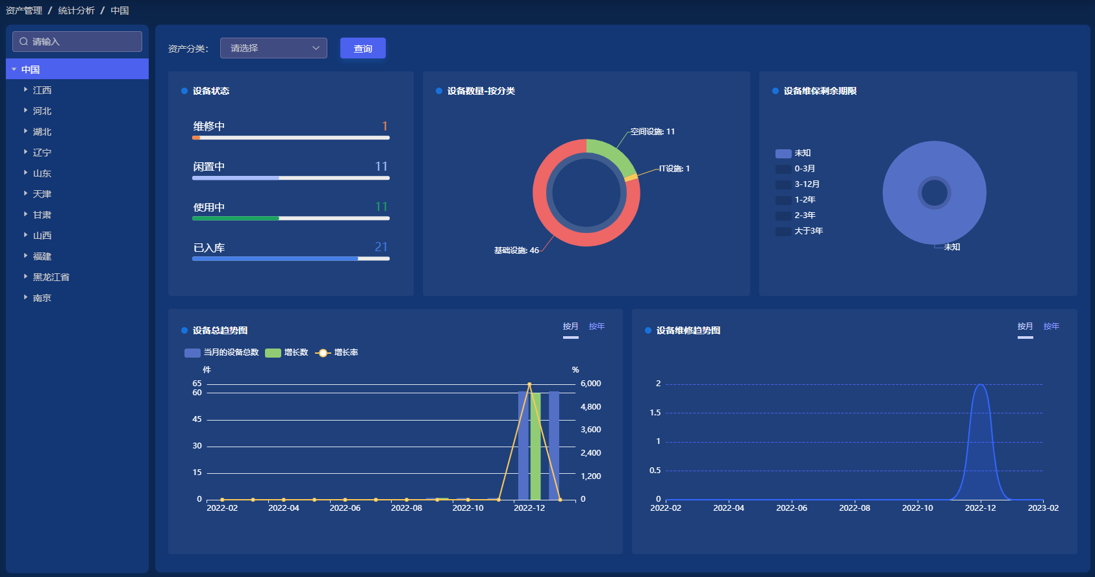Toggle the 1-2年 legend swatch
1095x577 pixels.
[x=783, y=200]
